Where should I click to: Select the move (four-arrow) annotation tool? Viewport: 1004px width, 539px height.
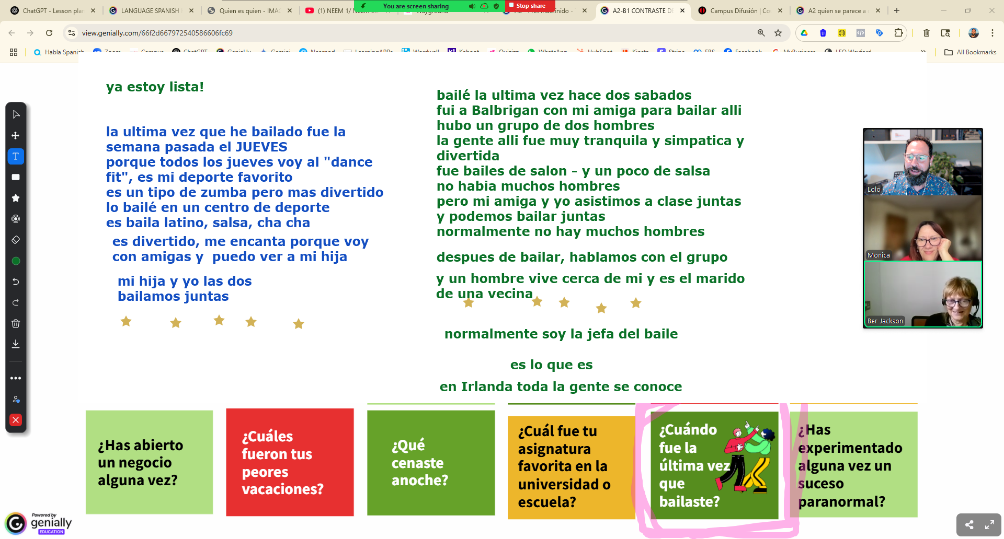[x=16, y=135]
